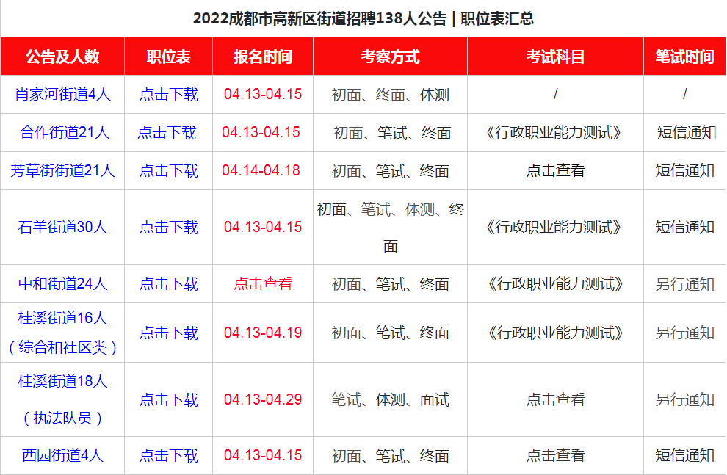Image resolution: width=727 pixels, height=475 pixels.
Task: Click 点击下载 in 桂溪街道18人 row
Action: pos(169,399)
